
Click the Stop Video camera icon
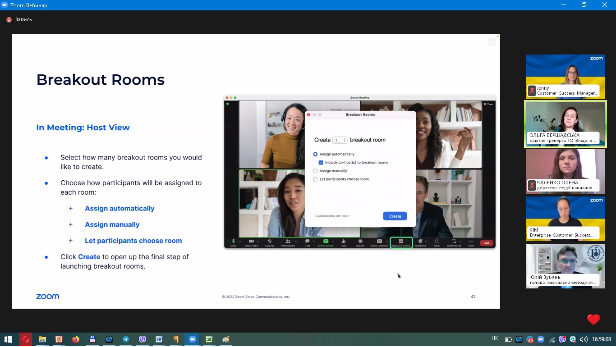pyautogui.click(x=252, y=242)
